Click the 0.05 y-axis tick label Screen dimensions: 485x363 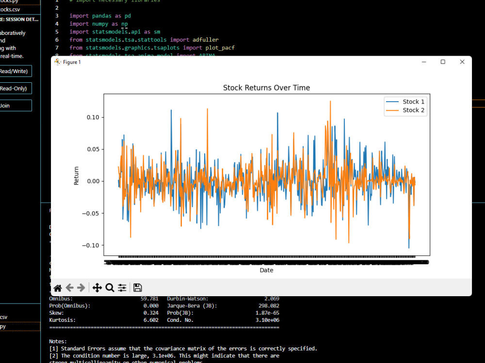93,149
